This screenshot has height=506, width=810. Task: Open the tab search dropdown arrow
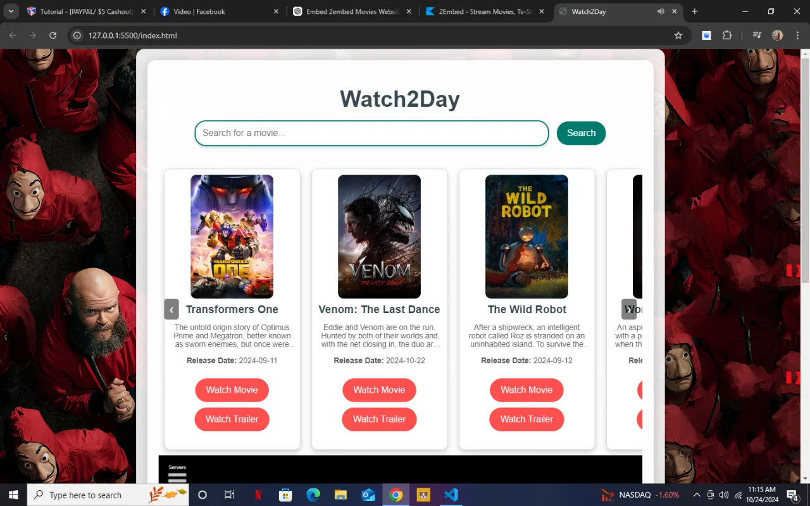coord(11,11)
